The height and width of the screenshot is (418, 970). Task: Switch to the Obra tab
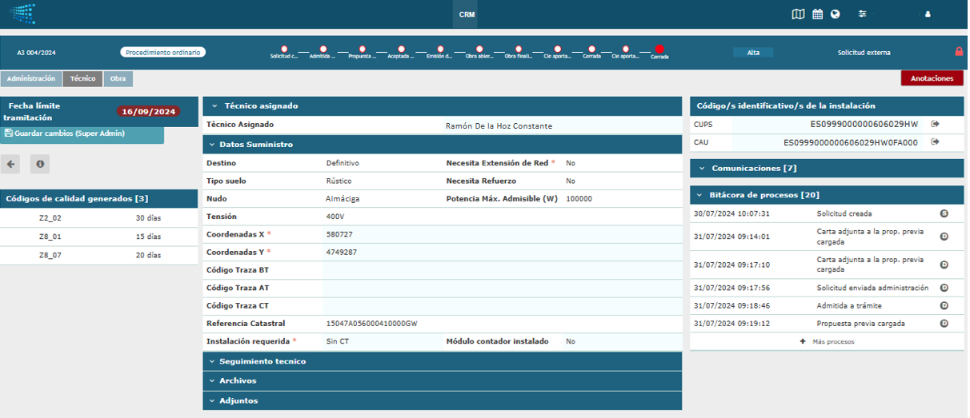click(118, 79)
